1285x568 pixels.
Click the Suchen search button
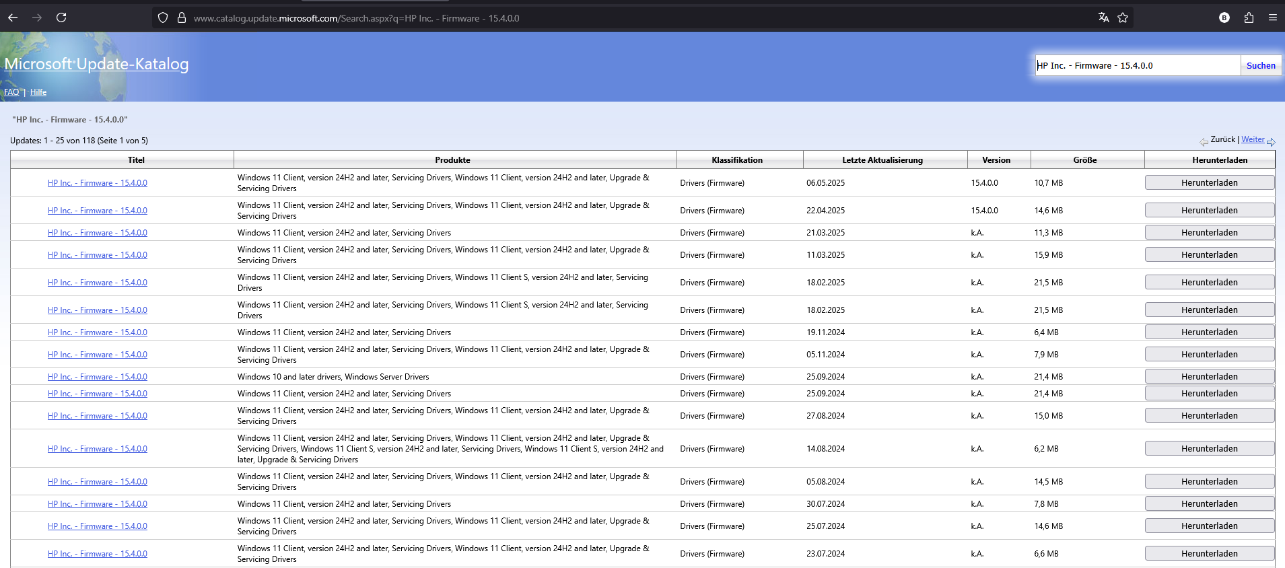1261,65
